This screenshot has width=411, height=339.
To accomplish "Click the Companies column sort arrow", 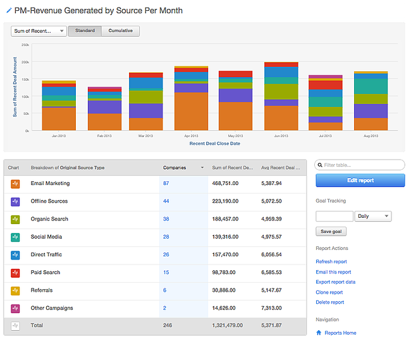I will click(202, 167).
